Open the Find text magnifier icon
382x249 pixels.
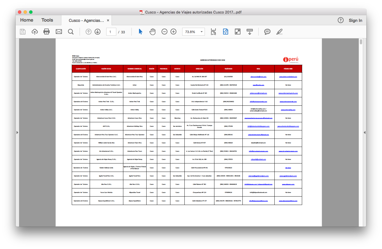pos(71,32)
